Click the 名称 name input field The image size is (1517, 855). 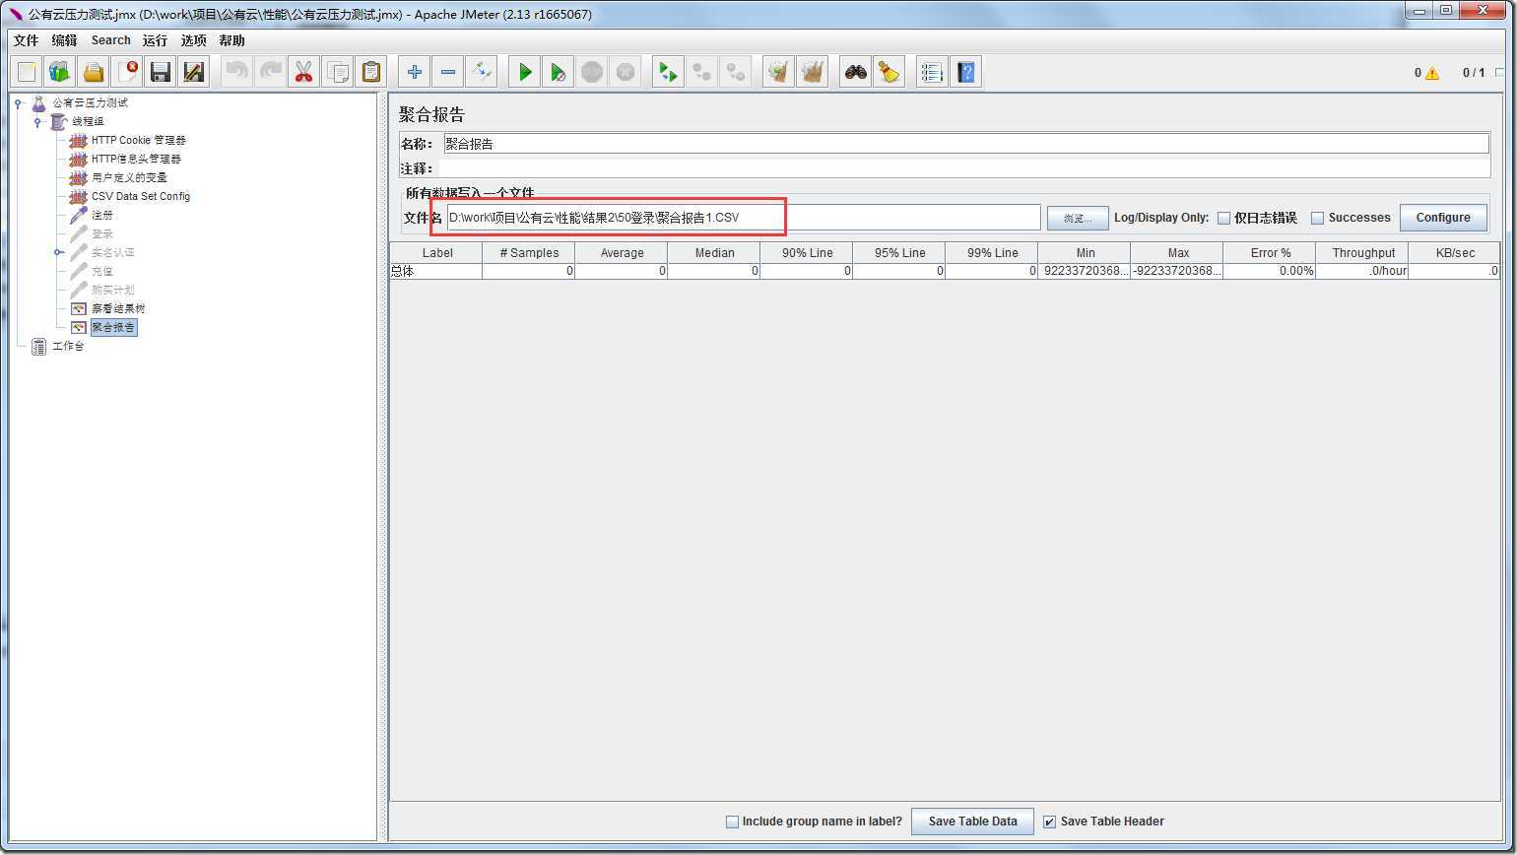click(x=965, y=144)
